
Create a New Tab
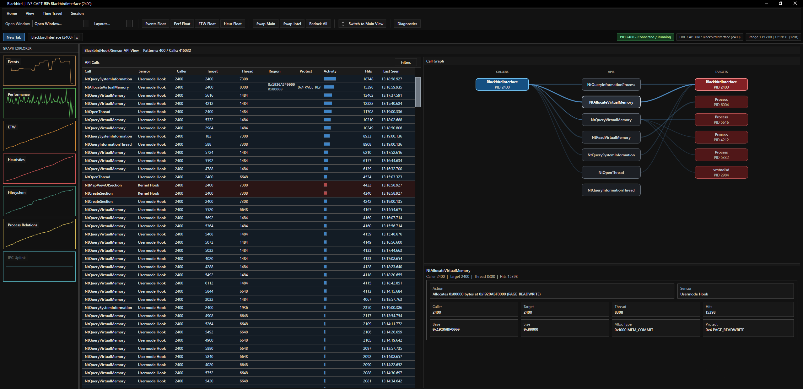pyautogui.click(x=14, y=37)
